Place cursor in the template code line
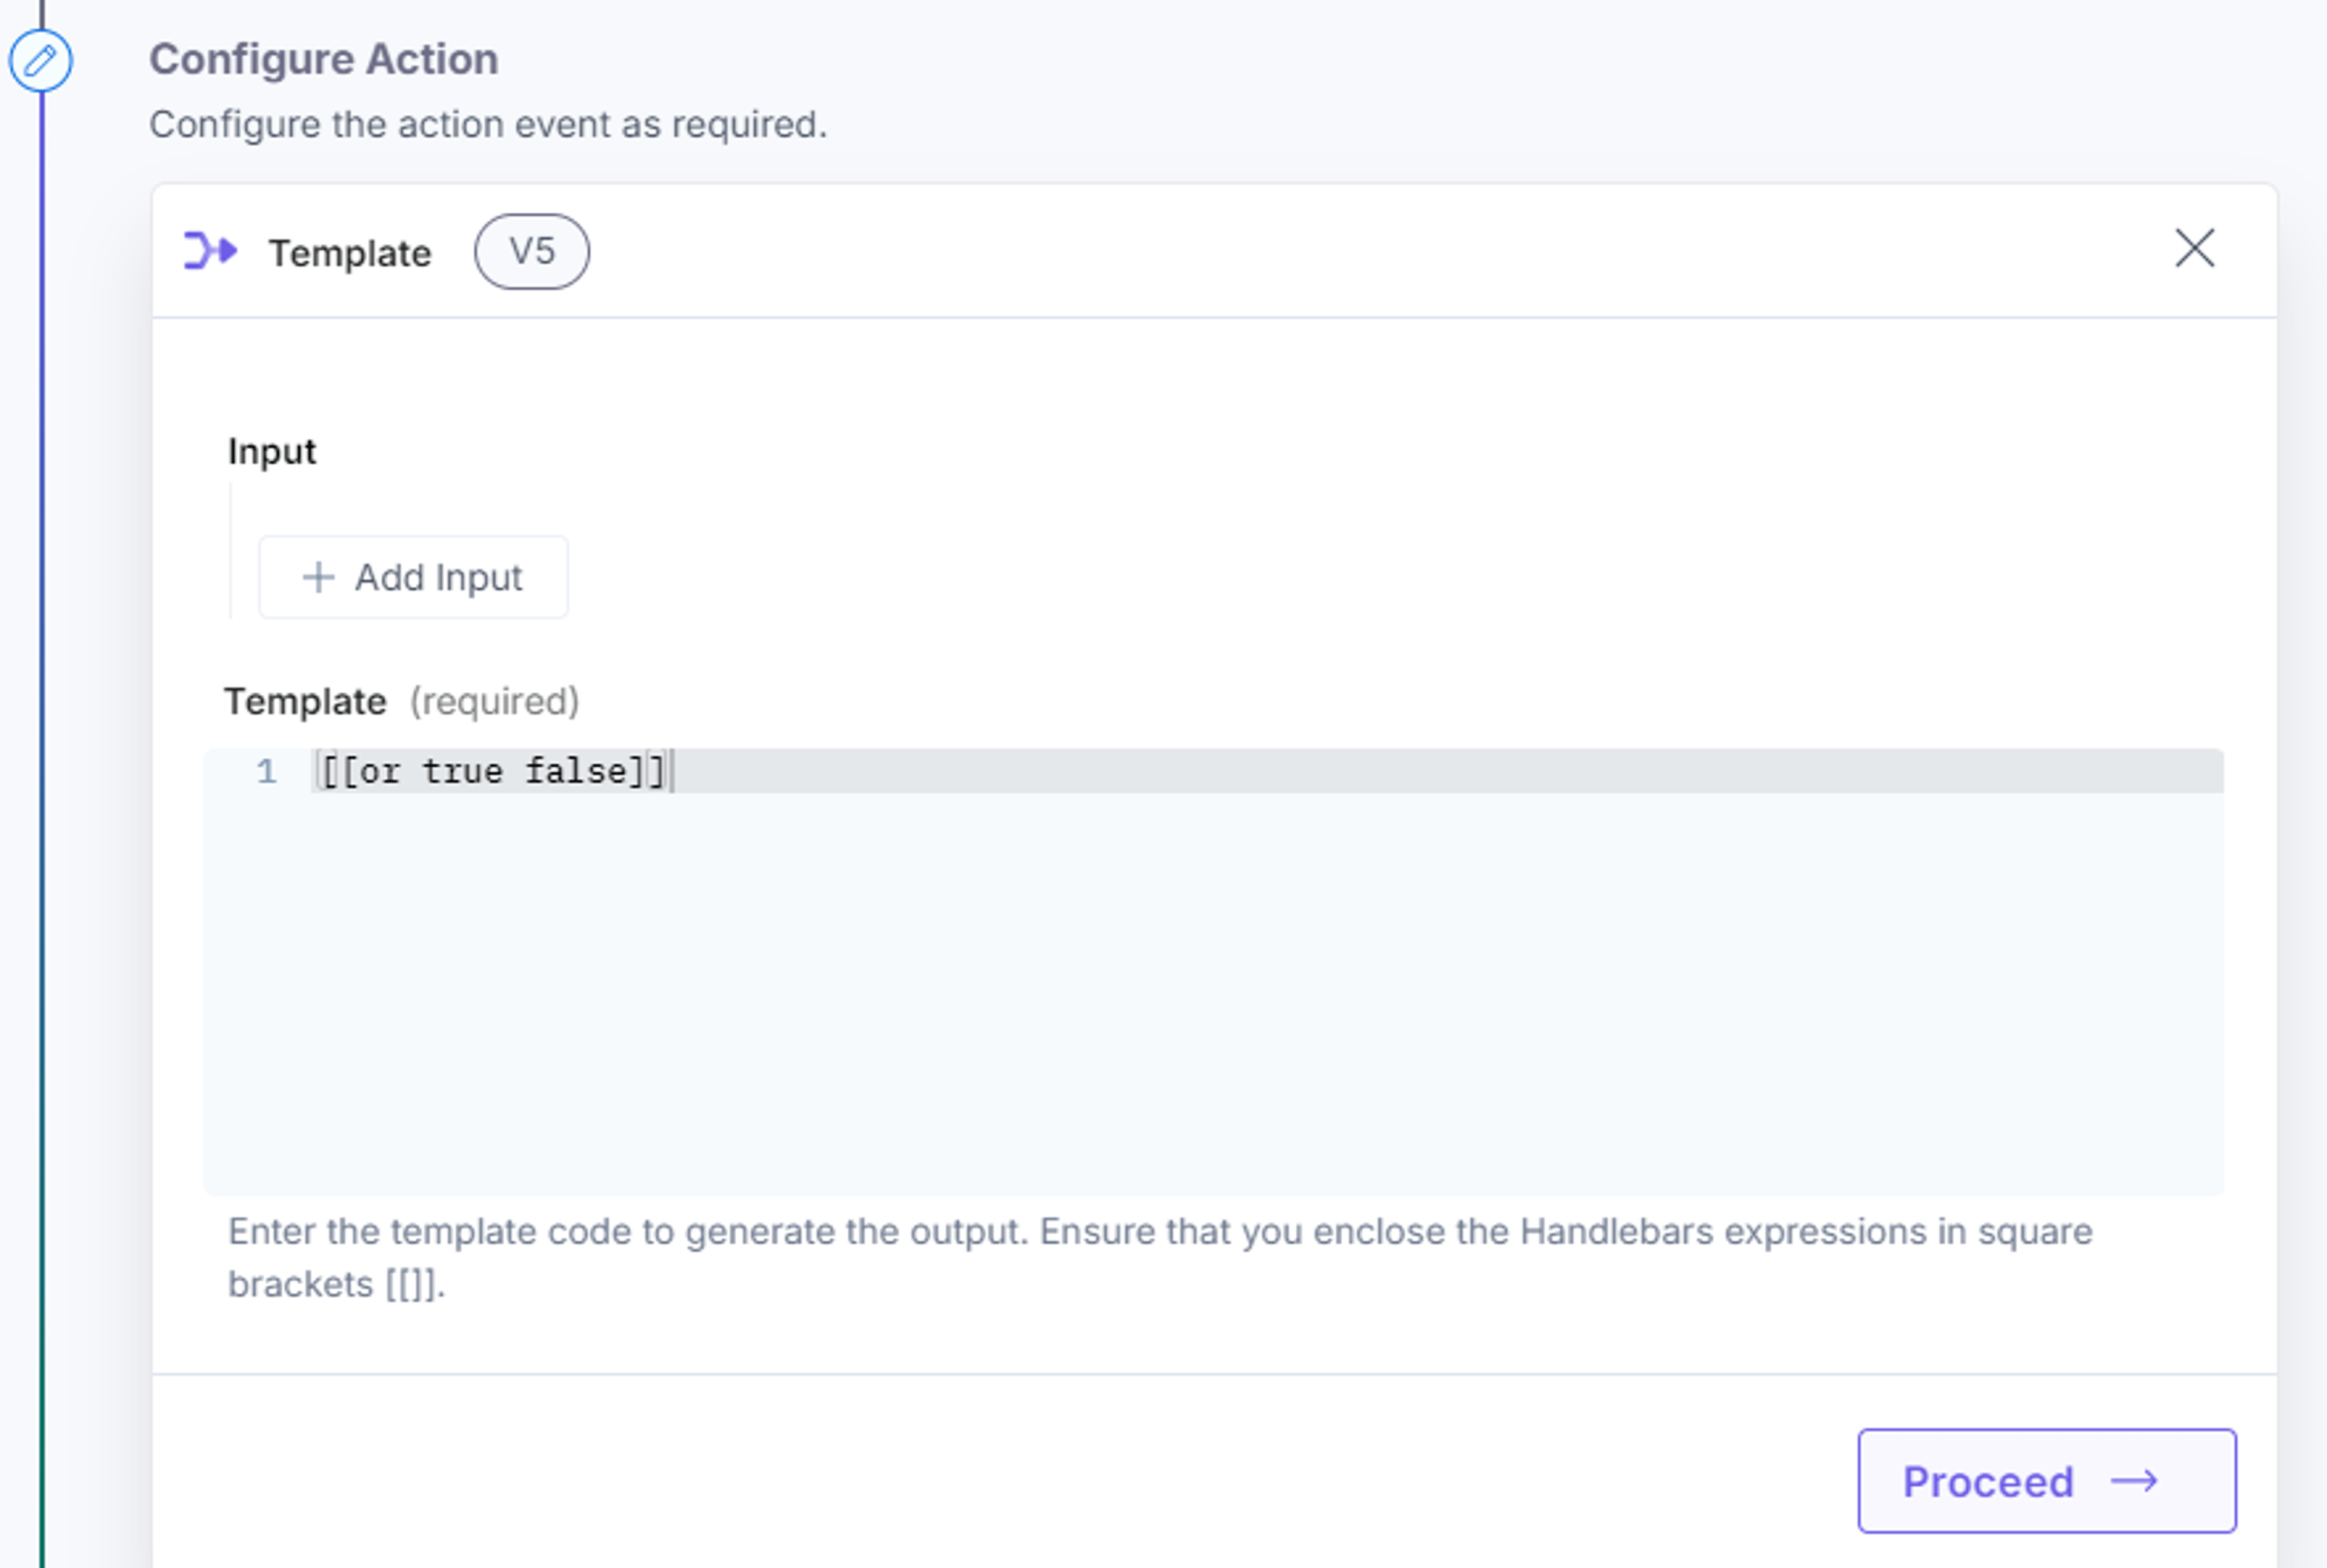This screenshot has width=2327, height=1568. pyautogui.click(x=1268, y=771)
